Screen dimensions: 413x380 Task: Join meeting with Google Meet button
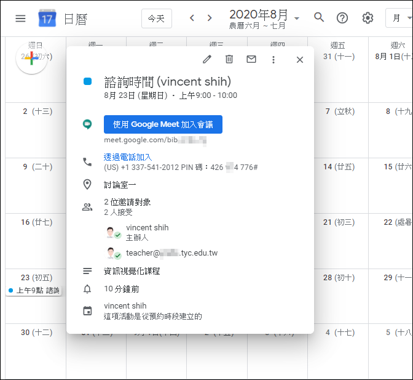pos(163,124)
